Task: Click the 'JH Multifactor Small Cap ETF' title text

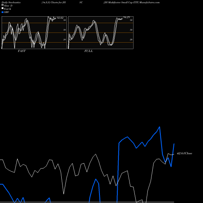Action: coord(121,2)
